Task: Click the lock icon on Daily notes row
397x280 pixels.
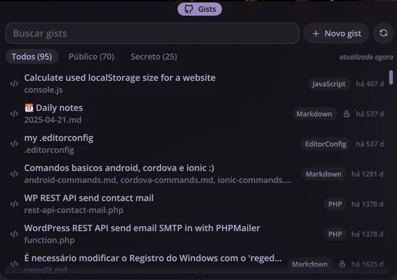Action: [x=346, y=114]
